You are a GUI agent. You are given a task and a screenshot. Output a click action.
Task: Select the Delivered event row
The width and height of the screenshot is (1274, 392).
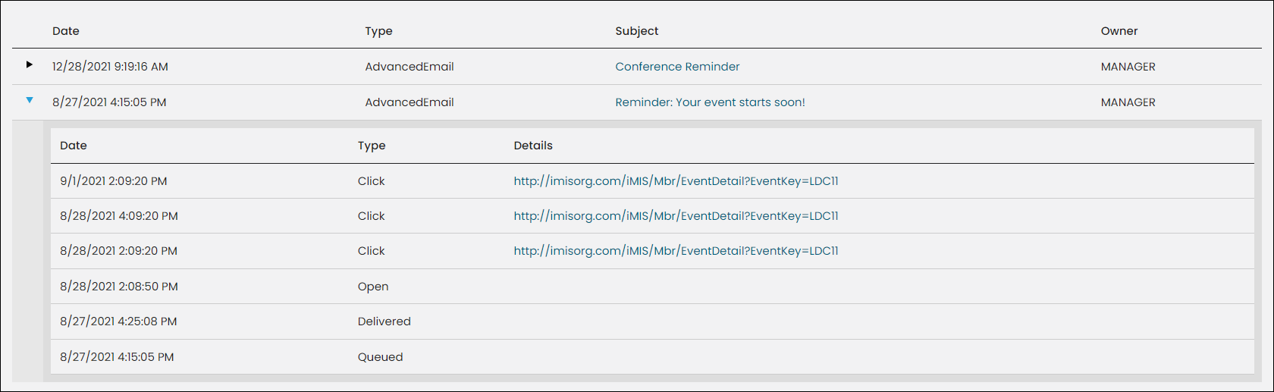(x=652, y=321)
